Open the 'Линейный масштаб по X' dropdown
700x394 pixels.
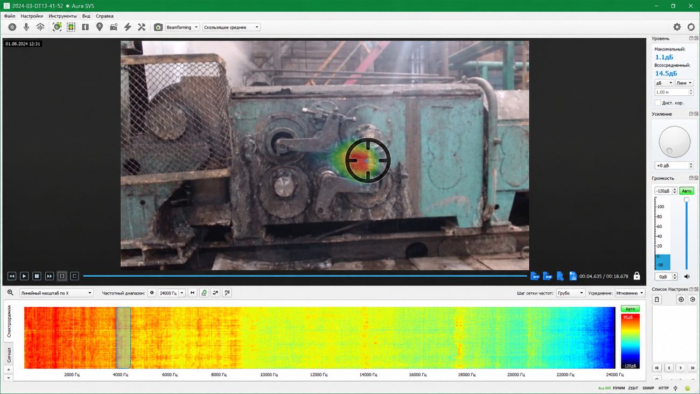(57, 293)
